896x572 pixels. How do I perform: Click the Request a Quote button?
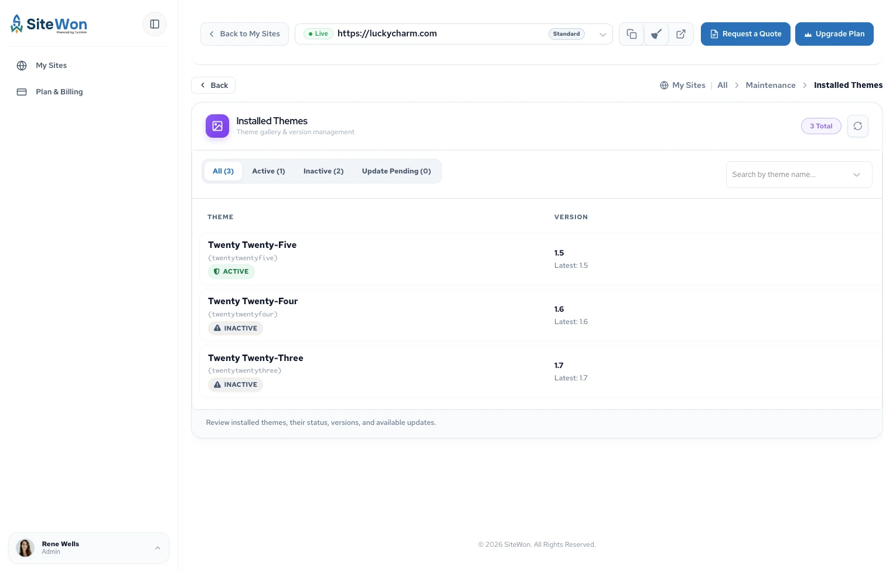point(745,34)
